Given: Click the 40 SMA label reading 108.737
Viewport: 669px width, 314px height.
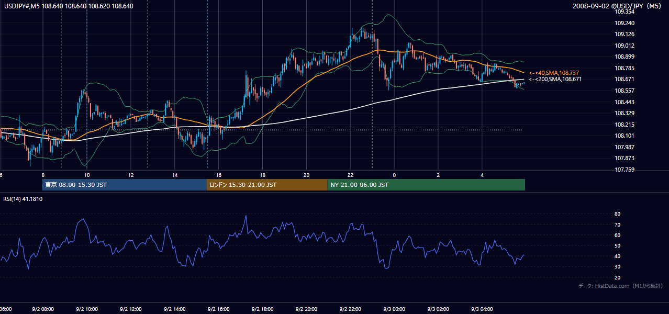Looking at the screenshot, I should tap(553, 73).
